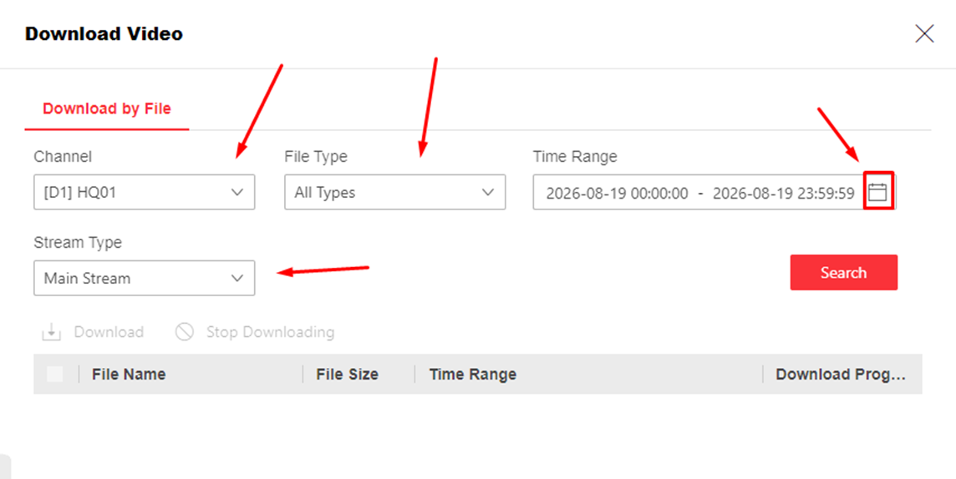
Task: Close the Download Video dialog
Action: [924, 33]
